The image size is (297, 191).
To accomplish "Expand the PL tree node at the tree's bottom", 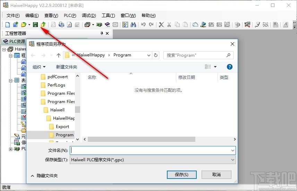I will (x=11, y=149).
